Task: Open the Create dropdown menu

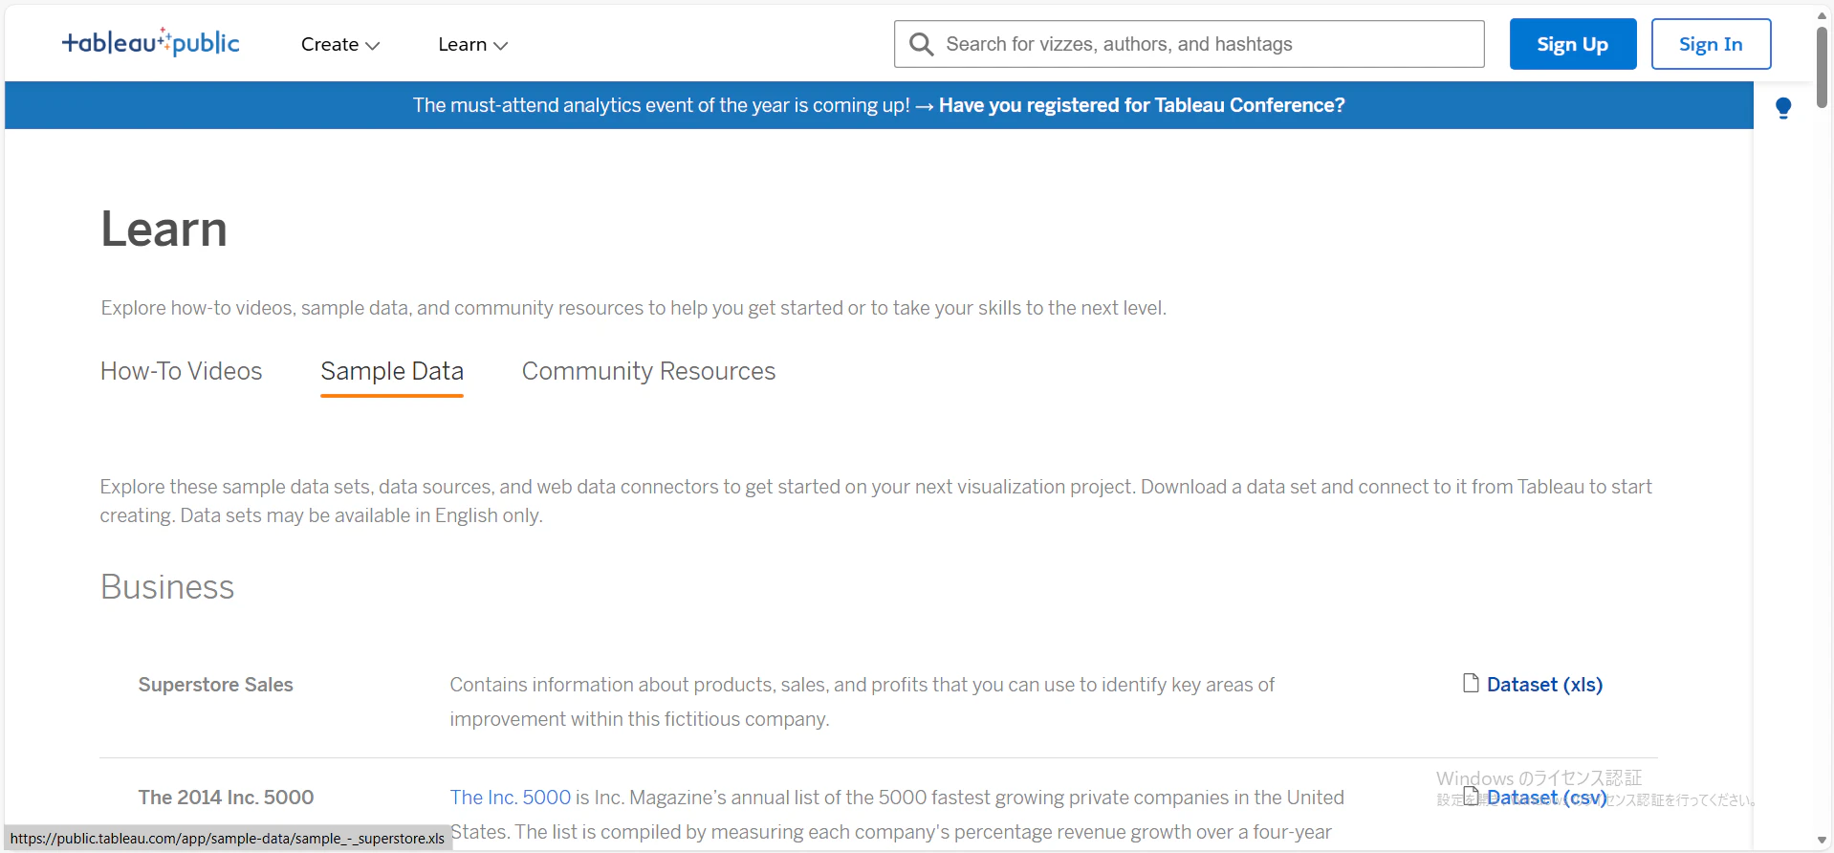Action: pos(340,44)
